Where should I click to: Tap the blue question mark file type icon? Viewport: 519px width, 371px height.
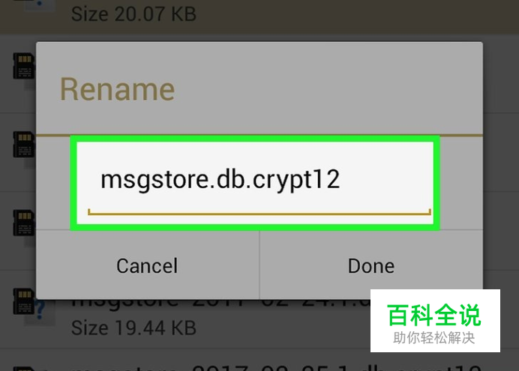click(x=40, y=311)
